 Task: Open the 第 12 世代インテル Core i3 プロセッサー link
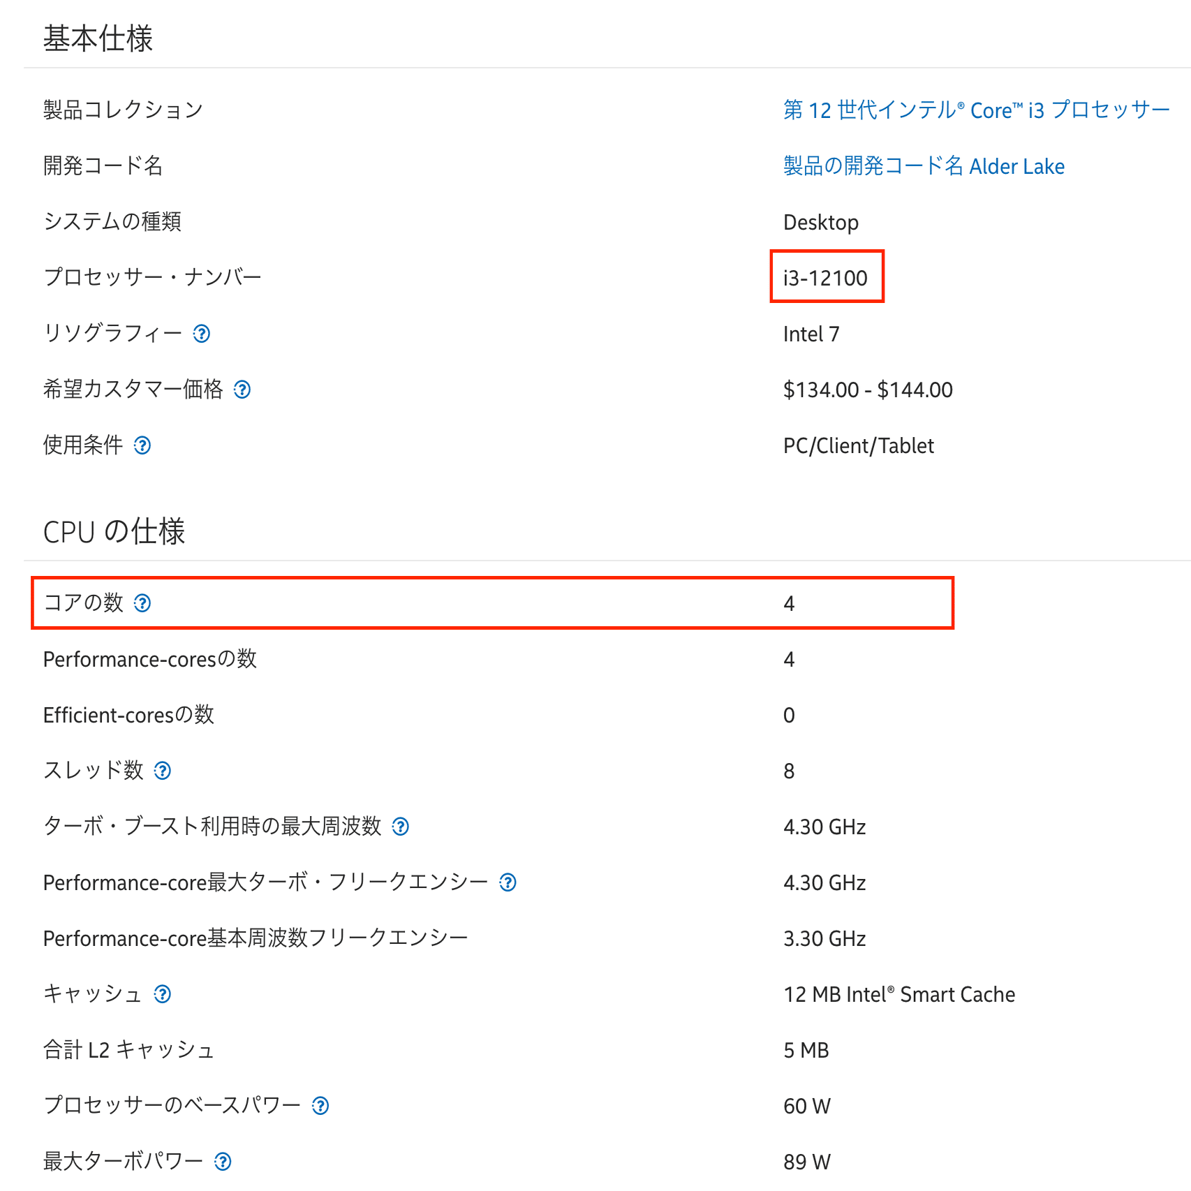(977, 109)
